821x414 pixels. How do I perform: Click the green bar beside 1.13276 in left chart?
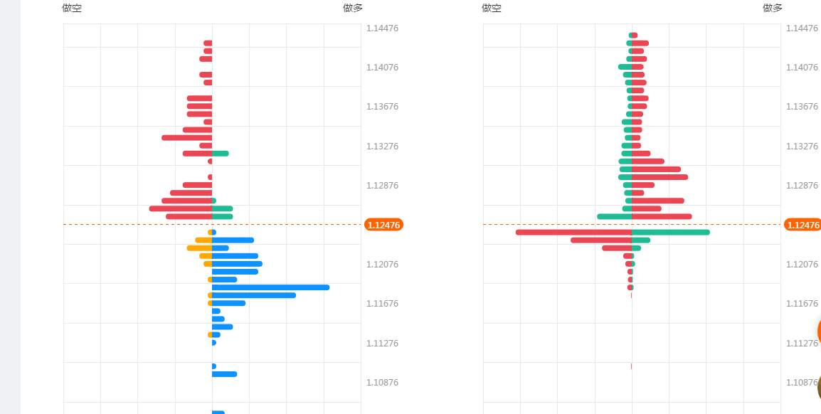point(221,154)
